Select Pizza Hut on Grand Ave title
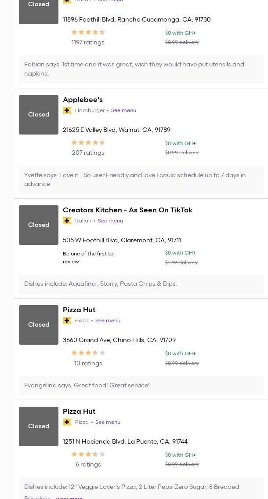Viewport: 268px width, 499px height. pyautogui.click(x=79, y=310)
